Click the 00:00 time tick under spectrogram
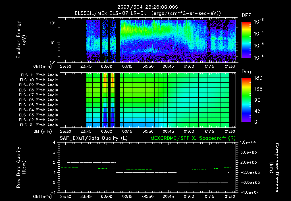Image resolution: width=291 pixels, height=201 pixels. [107, 66]
